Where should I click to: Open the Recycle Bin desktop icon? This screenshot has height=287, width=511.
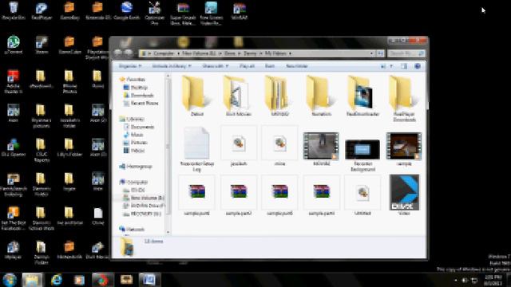(x=14, y=10)
